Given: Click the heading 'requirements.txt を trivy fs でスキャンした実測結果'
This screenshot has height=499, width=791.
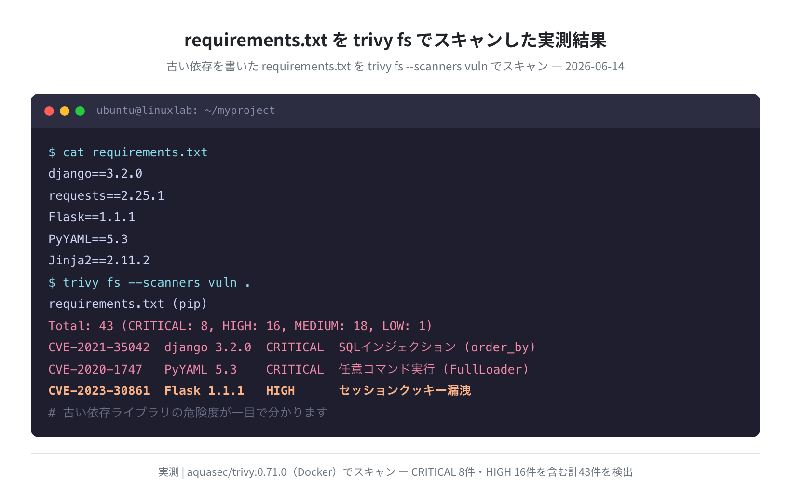Looking at the screenshot, I should coord(395,40).
